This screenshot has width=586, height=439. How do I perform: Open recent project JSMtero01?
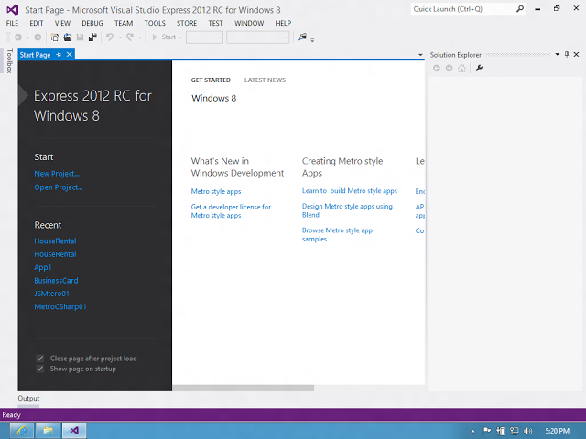(x=51, y=294)
